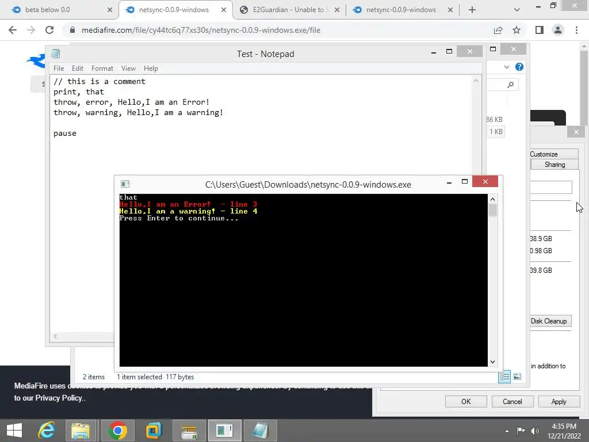Open Chrome profile avatar
The width and height of the screenshot is (589, 442).
point(558,30)
